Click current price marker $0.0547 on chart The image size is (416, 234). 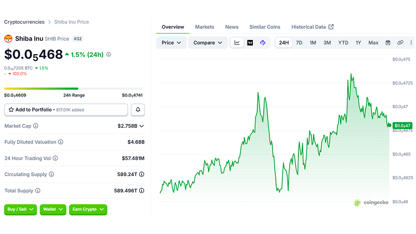click(x=402, y=126)
